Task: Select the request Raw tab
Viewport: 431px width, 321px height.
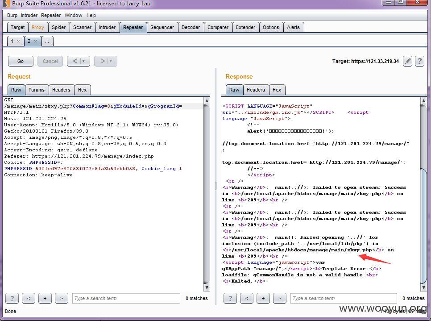Action: (x=16, y=90)
